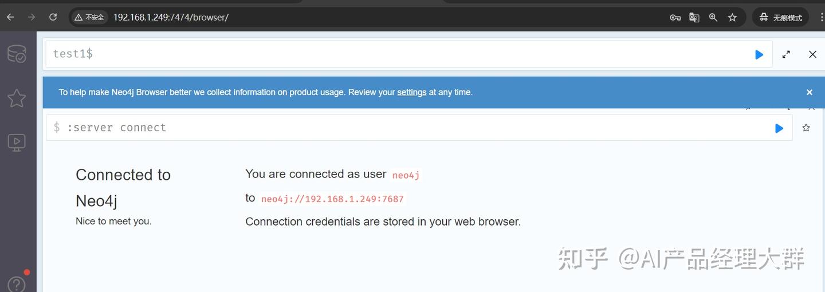The image size is (825, 292).
Task: Click into the test1$ query editor
Action: coord(401,54)
